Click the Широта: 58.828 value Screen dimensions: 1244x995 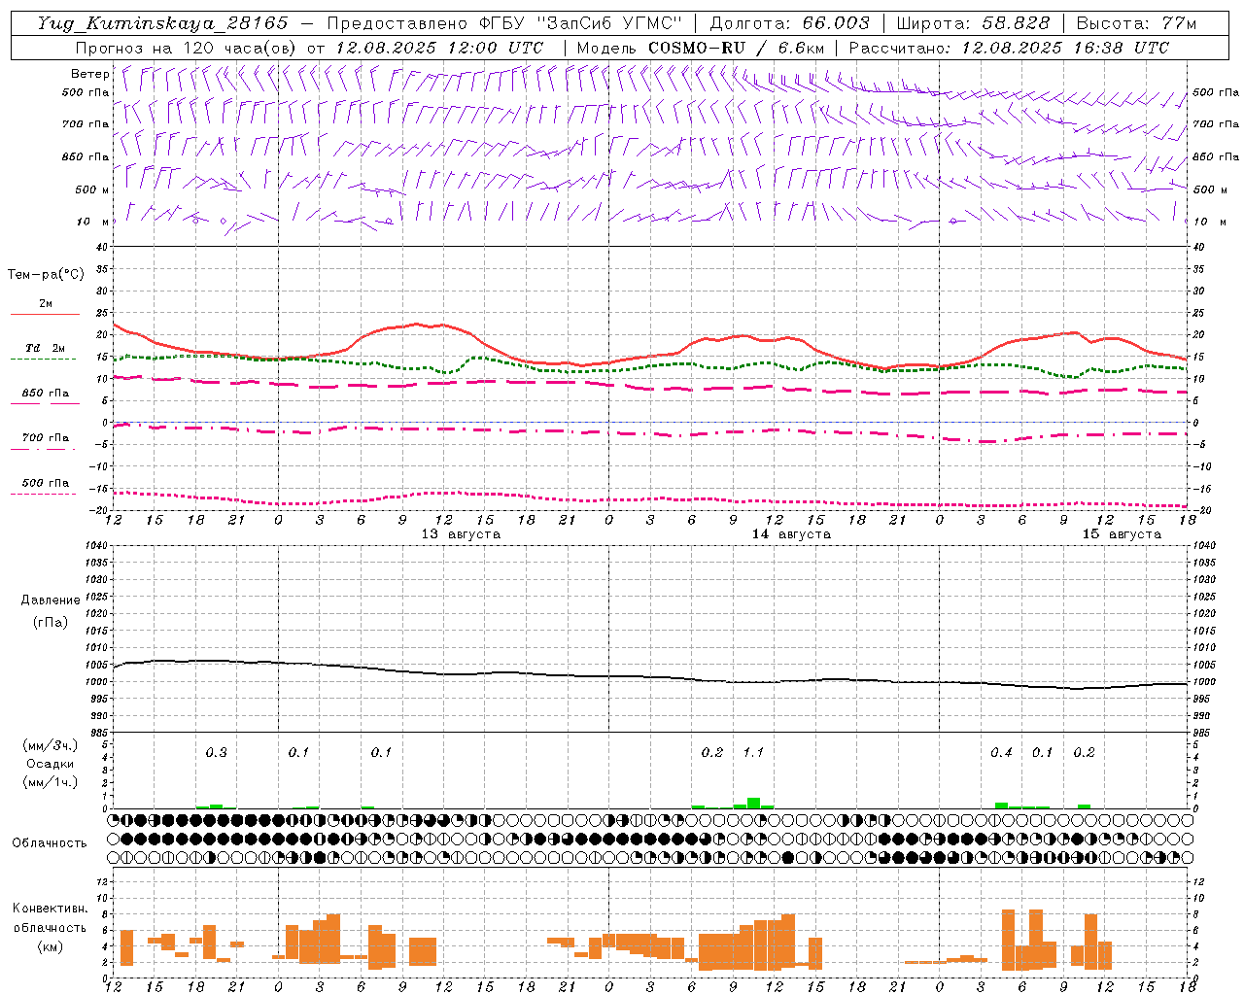click(973, 23)
